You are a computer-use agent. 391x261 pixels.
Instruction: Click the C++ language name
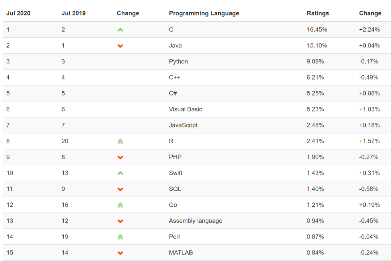coord(175,77)
